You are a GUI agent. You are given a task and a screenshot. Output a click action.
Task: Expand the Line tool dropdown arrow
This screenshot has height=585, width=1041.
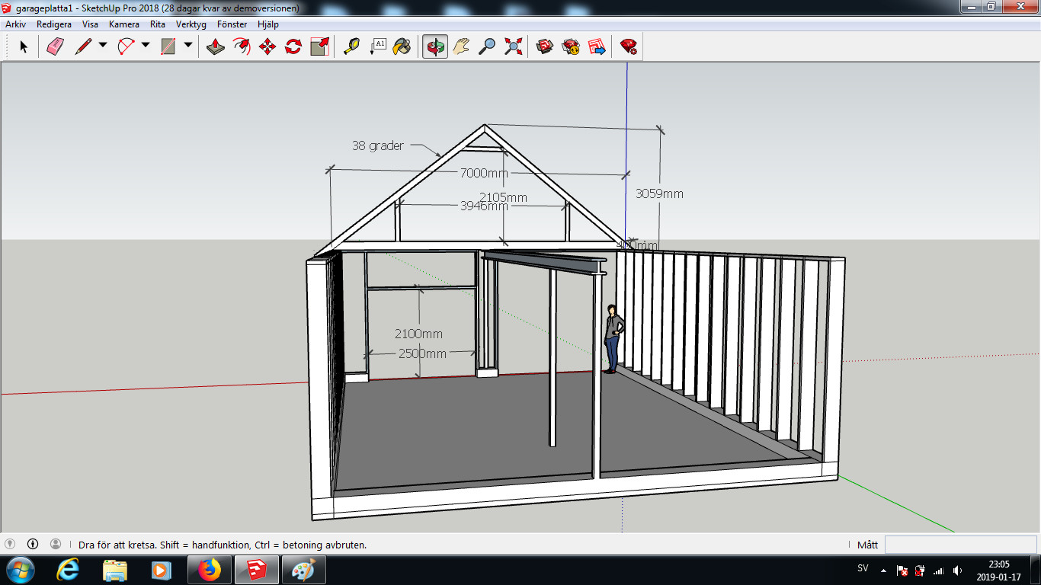(103, 45)
